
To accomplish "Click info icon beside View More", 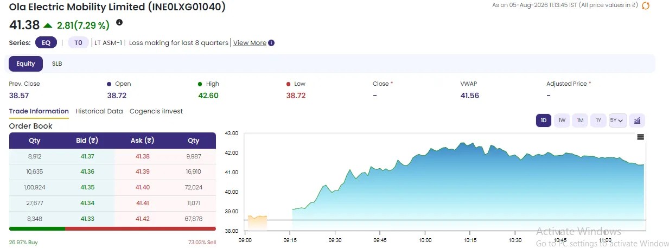I will (271, 43).
